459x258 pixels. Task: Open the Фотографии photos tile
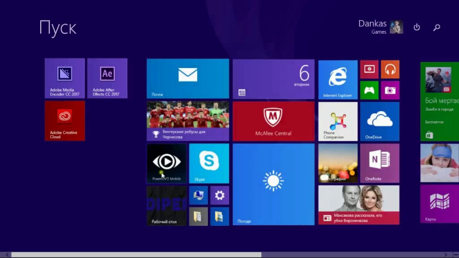click(338, 163)
